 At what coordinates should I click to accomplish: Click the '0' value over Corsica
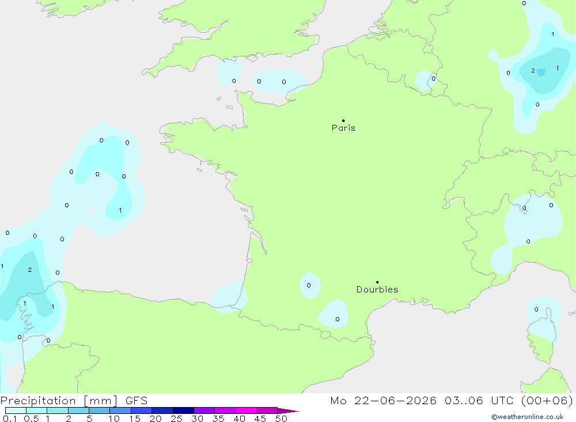pyautogui.click(x=536, y=309)
